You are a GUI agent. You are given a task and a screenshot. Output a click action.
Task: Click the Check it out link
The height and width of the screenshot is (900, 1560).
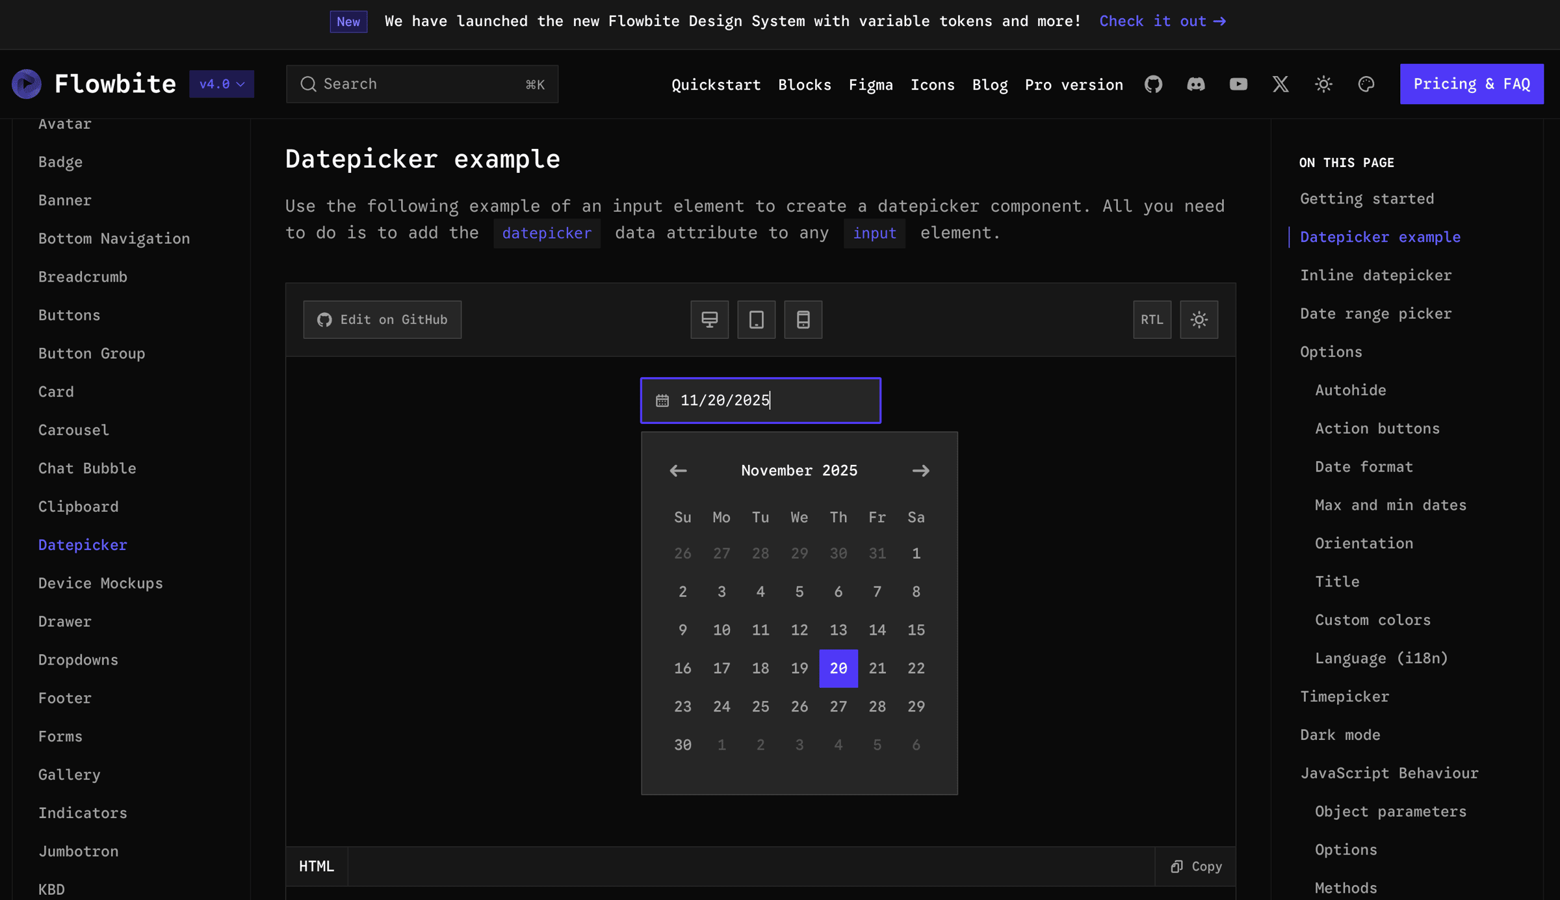click(1162, 21)
